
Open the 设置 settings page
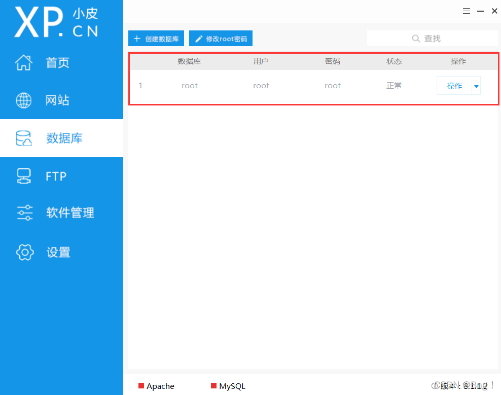(61, 252)
